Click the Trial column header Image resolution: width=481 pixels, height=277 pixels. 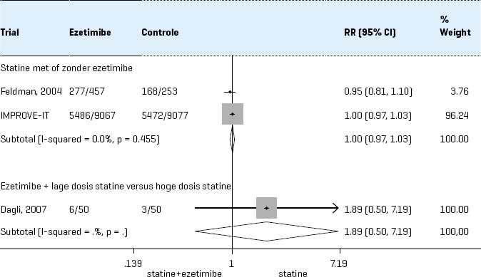coord(10,32)
